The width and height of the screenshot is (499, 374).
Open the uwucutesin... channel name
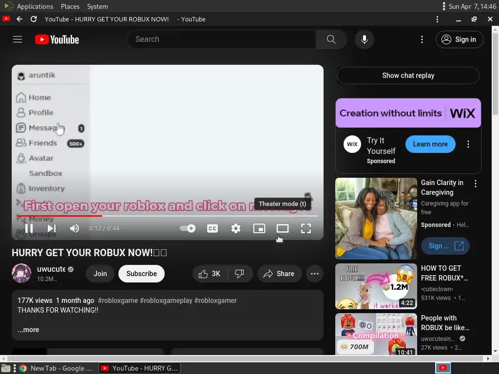(438, 339)
